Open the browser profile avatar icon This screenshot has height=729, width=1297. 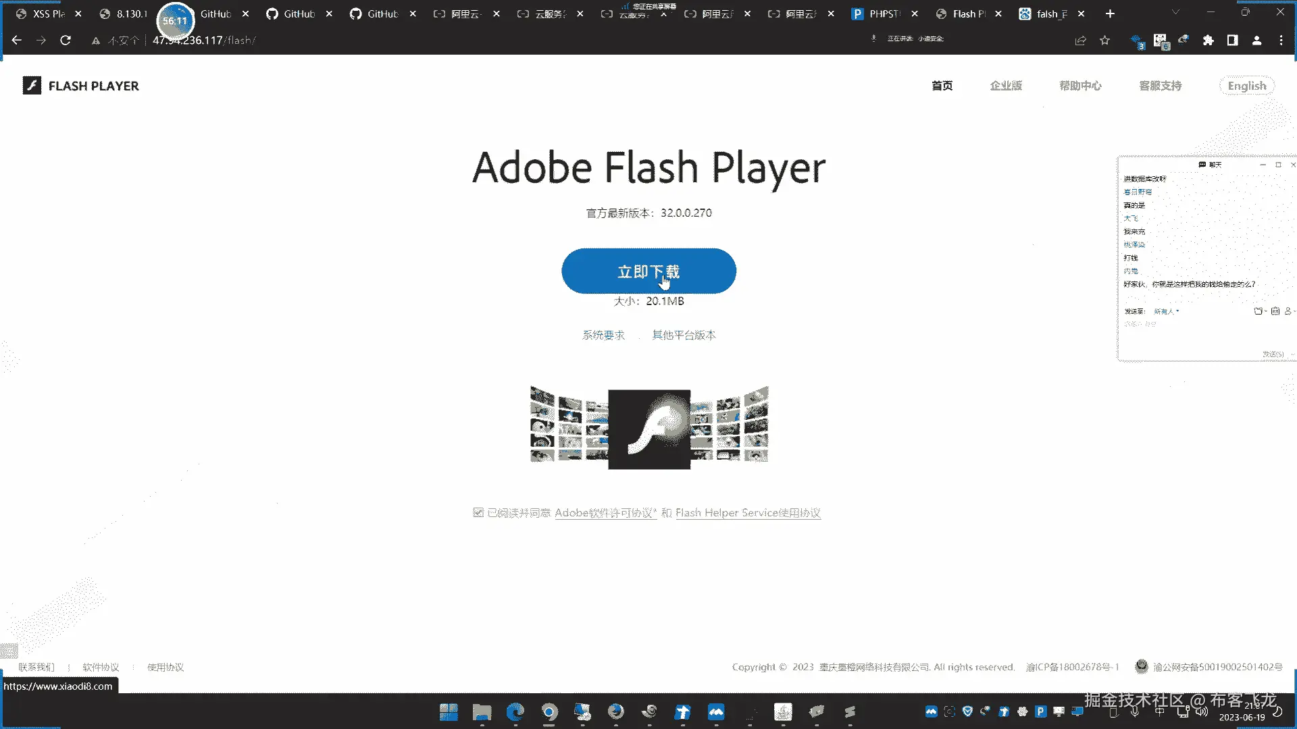[x=1256, y=40]
